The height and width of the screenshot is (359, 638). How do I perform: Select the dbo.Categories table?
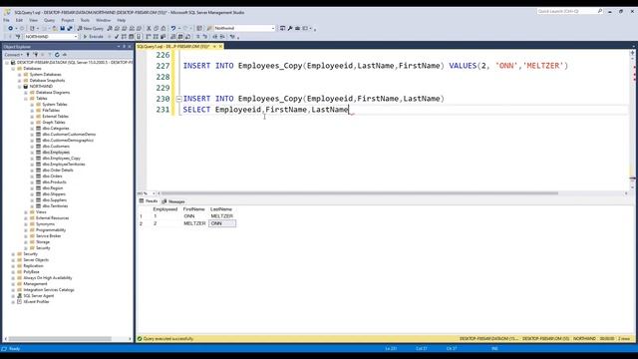tap(56, 129)
